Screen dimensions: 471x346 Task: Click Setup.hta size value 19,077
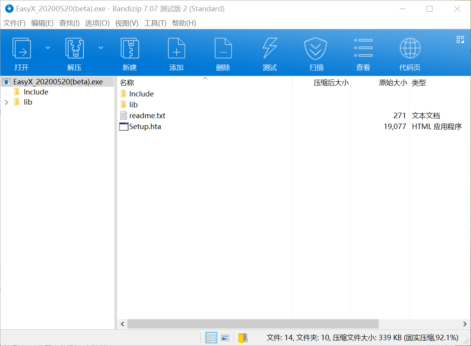point(395,126)
